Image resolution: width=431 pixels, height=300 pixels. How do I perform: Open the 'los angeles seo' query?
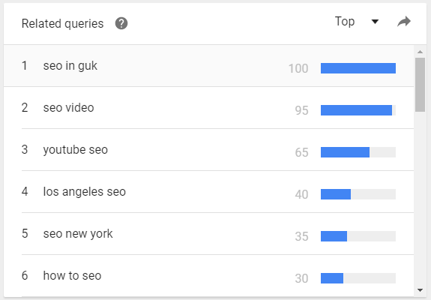coord(85,192)
